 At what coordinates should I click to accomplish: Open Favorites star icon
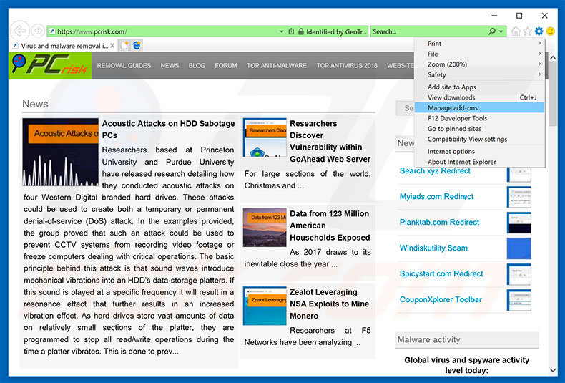(528, 31)
